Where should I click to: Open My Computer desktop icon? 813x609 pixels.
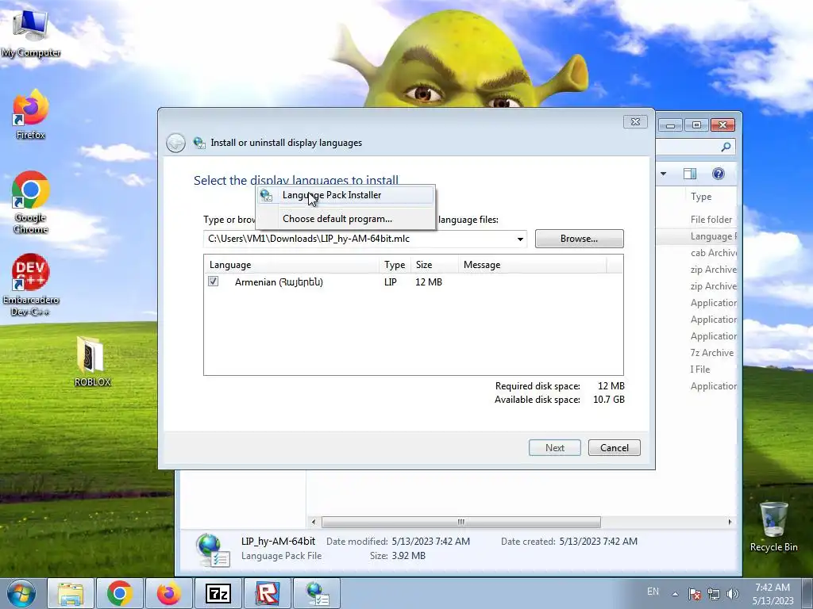[31, 33]
